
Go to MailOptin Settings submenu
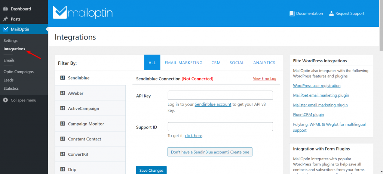point(10,41)
